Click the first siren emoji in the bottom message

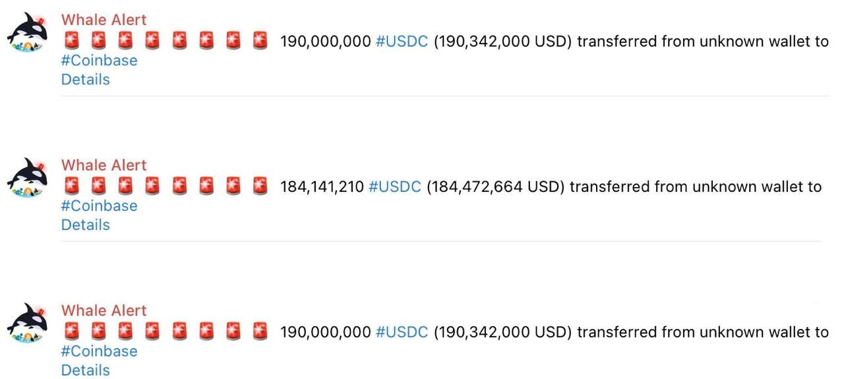pos(72,332)
